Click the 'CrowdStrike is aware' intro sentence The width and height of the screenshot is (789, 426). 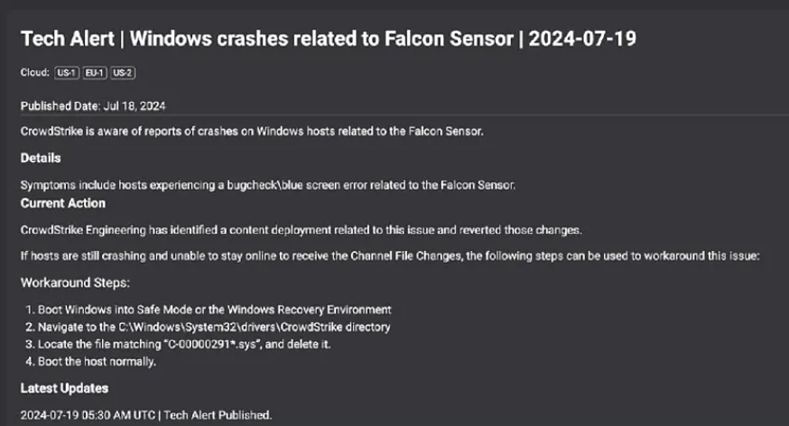252,131
